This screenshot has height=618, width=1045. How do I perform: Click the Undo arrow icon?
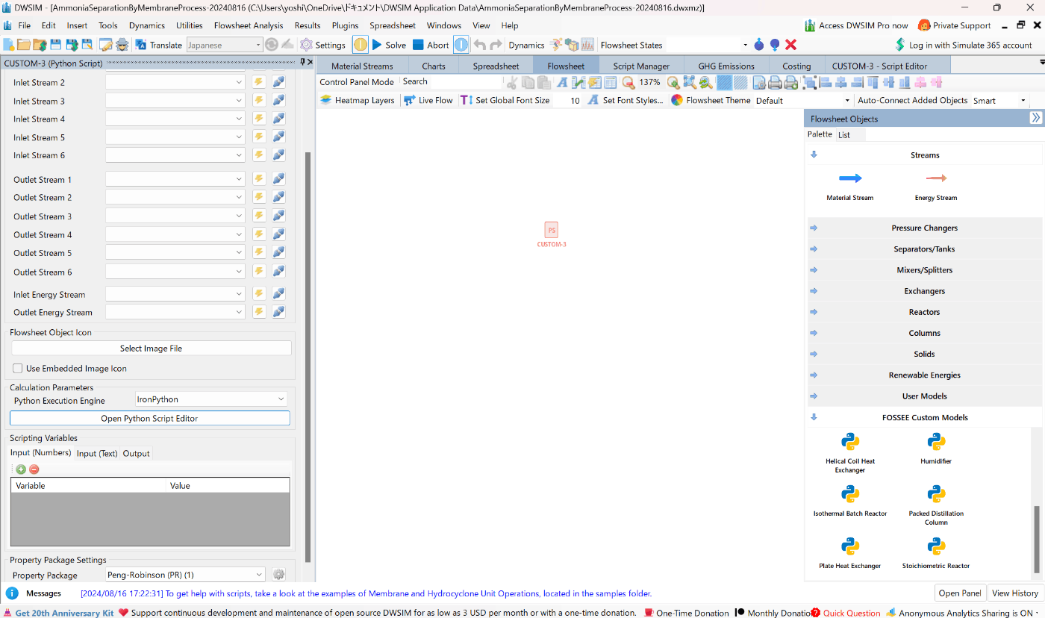click(479, 45)
